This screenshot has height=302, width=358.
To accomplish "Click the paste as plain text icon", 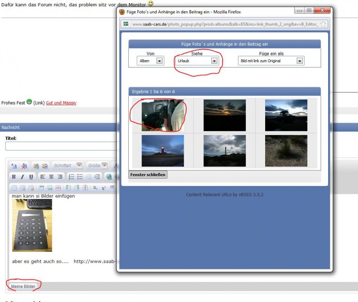I will [x=36, y=166].
